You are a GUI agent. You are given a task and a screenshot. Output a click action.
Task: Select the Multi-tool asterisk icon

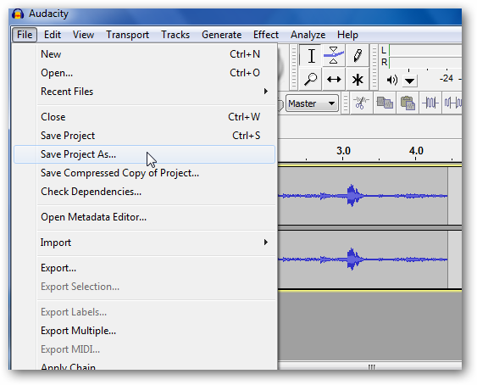358,79
